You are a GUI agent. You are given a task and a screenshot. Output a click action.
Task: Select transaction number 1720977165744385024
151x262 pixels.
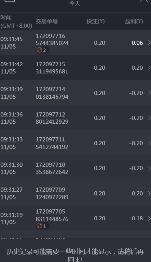pos(52,39)
